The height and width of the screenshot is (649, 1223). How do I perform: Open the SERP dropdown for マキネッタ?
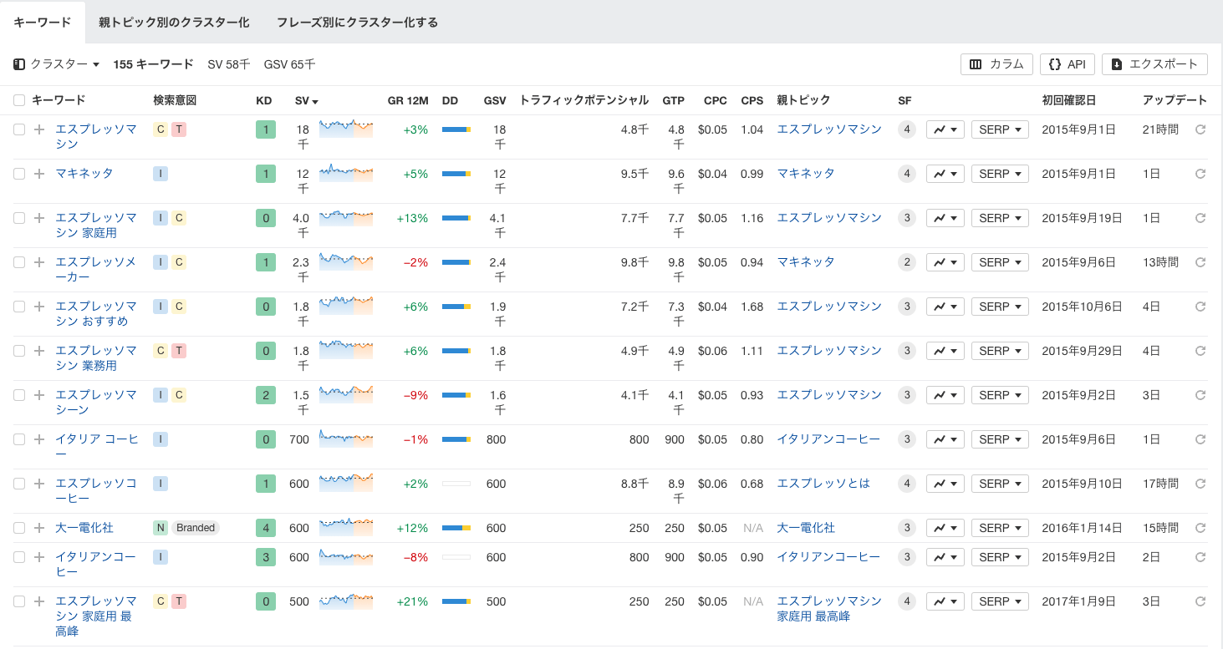1000,173
